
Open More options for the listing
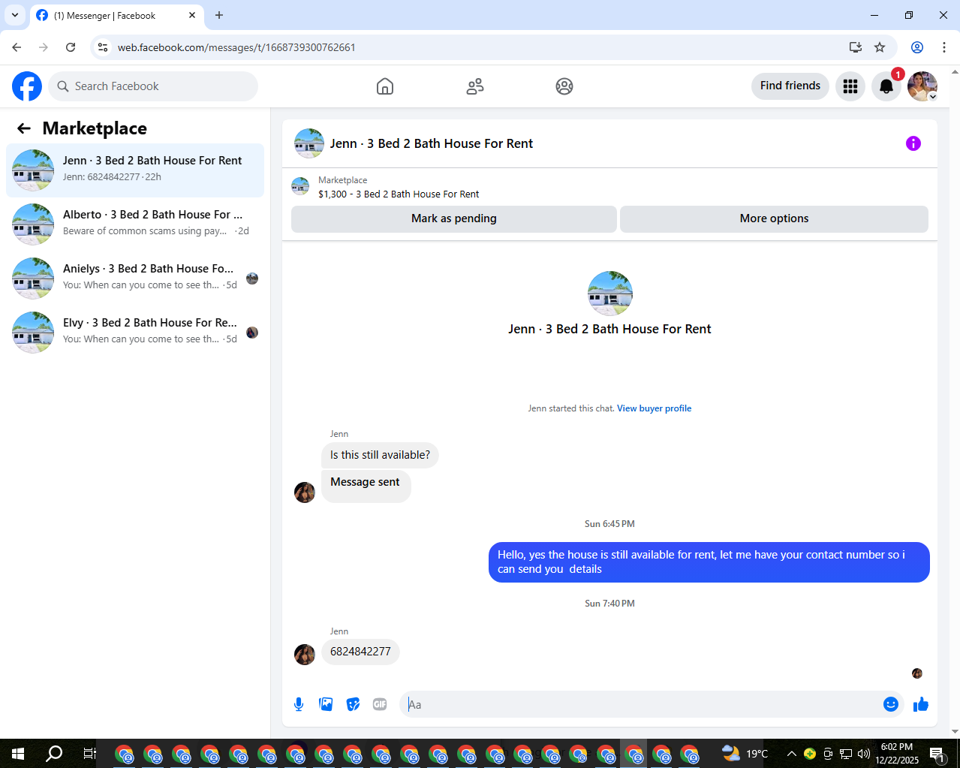click(774, 218)
